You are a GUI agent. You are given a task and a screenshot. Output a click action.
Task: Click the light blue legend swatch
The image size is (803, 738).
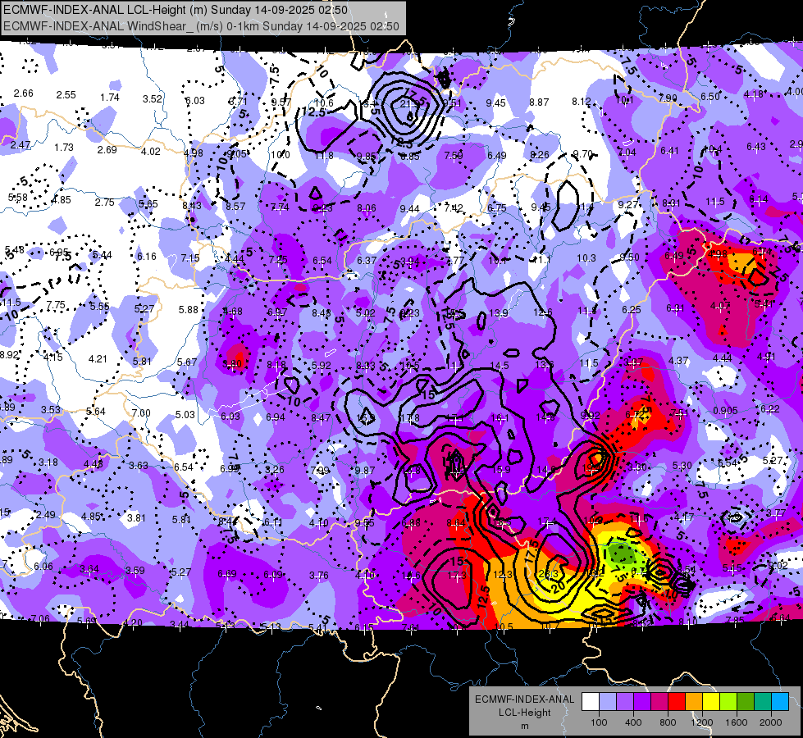click(608, 702)
